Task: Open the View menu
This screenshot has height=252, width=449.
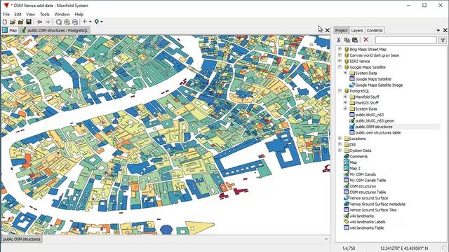Action: (x=31, y=14)
